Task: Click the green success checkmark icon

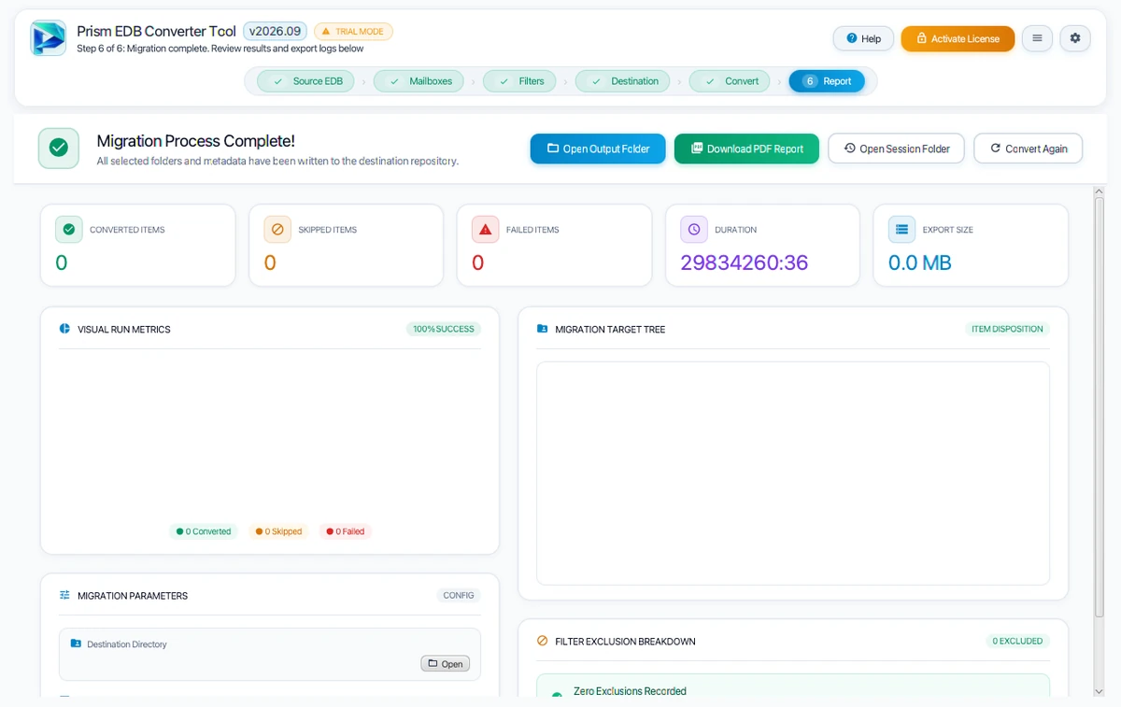Action: click(58, 148)
